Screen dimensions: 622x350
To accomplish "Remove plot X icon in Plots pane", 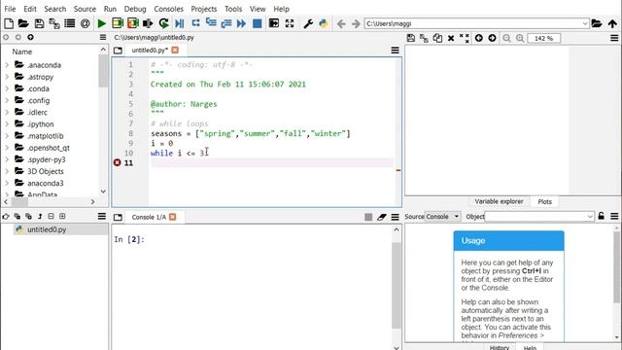I will click(x=451, y=38).
